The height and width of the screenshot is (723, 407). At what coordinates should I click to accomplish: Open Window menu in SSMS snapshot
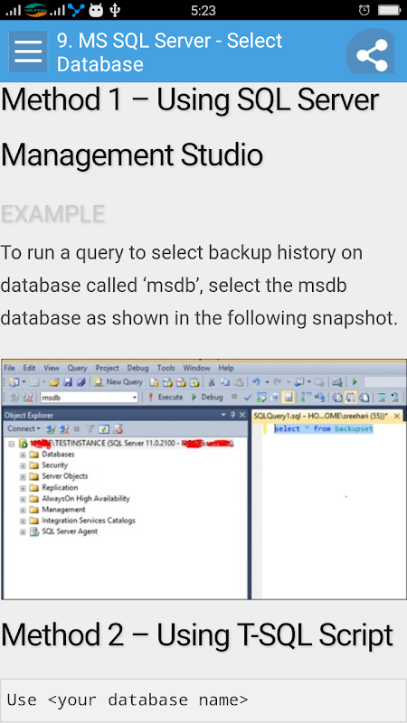click(196, 368)
